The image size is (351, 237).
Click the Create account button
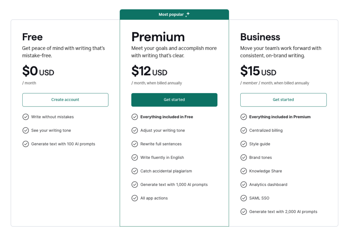(65, 100)
